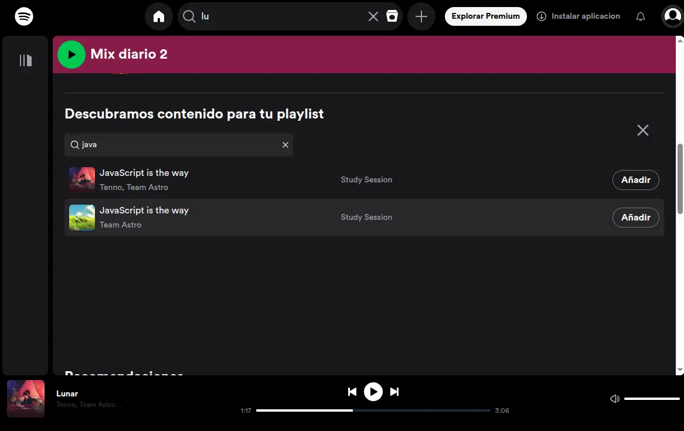Open the user profile avatar
Screen dimensions: 684x431
point(672,16)
